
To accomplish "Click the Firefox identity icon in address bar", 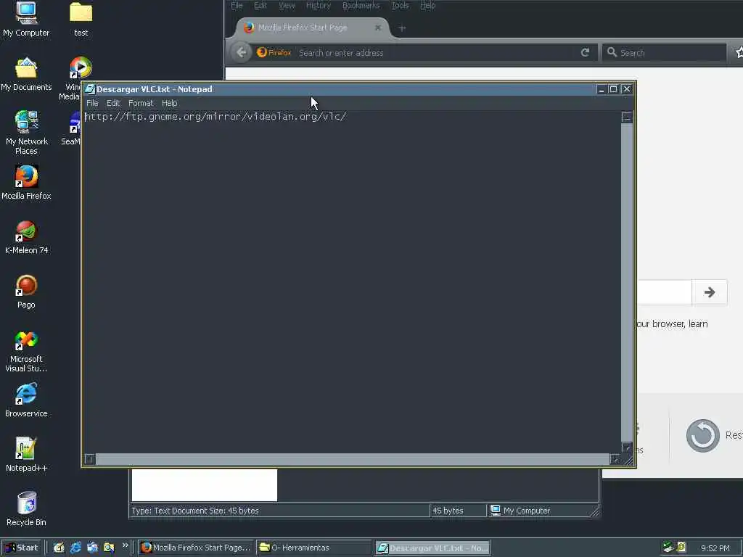I will click(x=274, y=52).
